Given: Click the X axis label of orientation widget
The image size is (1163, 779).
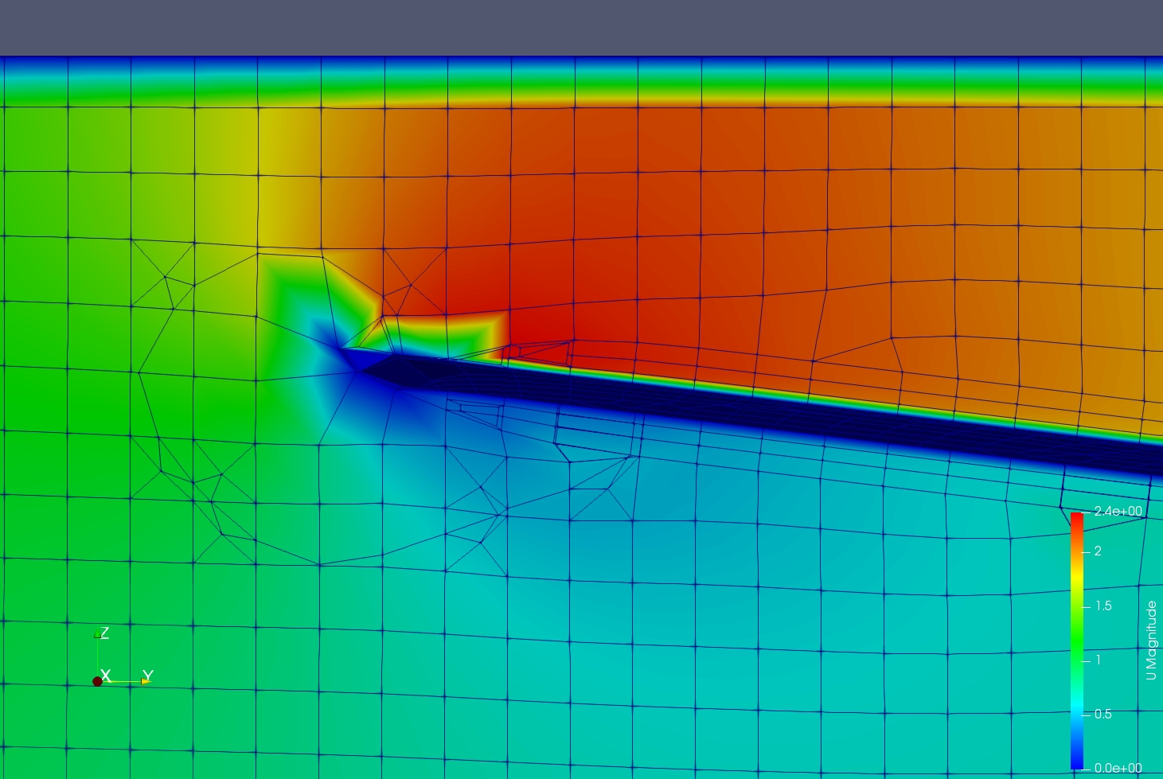Looking at the screenshot, I should pos(105,676).
